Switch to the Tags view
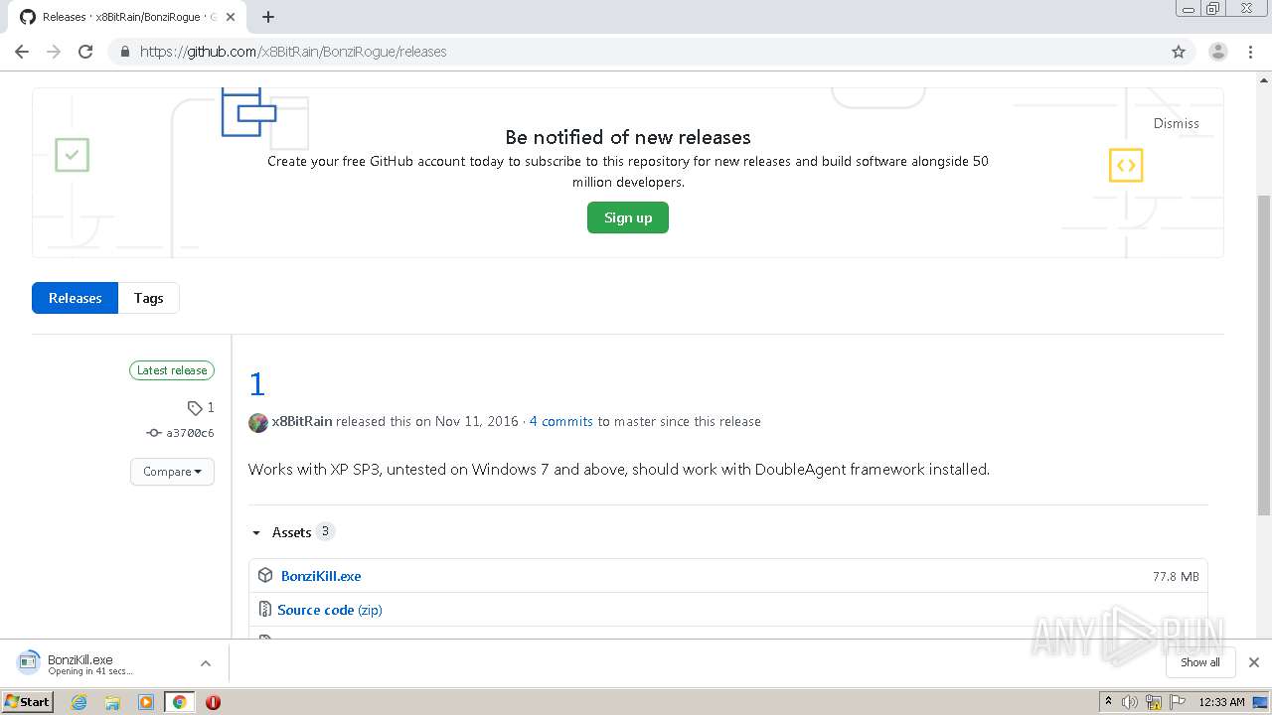Image resolution: width=1272 pixels, height=715 pixels. click(149, 298)
